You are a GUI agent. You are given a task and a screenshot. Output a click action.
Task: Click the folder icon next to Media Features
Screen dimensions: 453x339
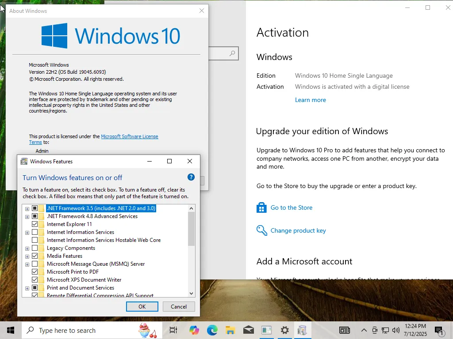pos(41,256)
